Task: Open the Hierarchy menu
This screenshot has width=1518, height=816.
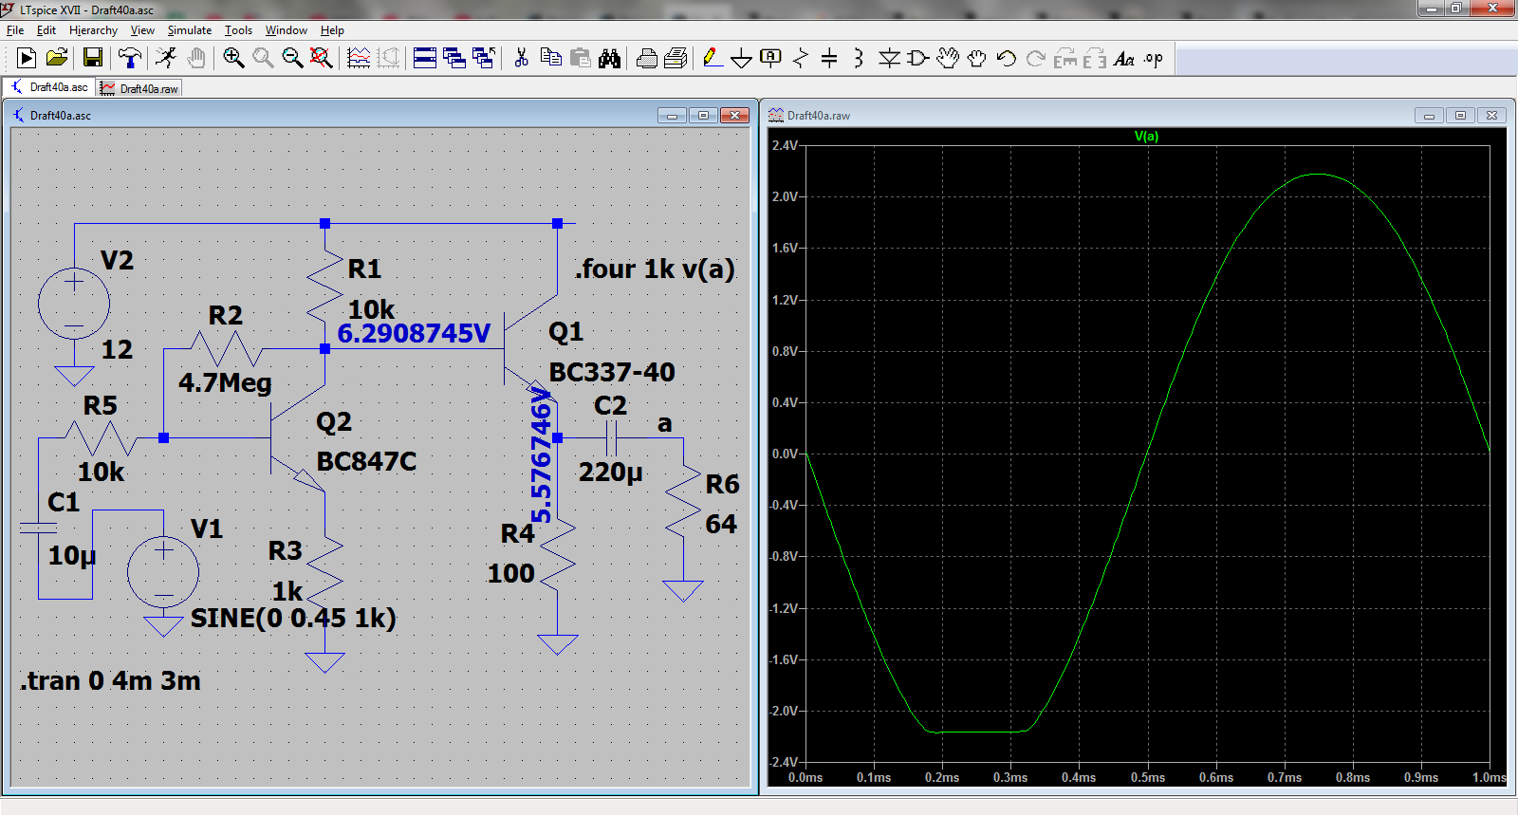Action: (93, 30)
